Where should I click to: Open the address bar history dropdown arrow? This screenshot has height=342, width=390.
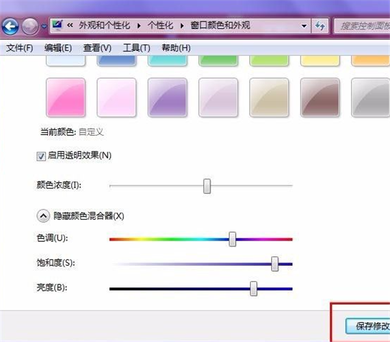point(304,26)
